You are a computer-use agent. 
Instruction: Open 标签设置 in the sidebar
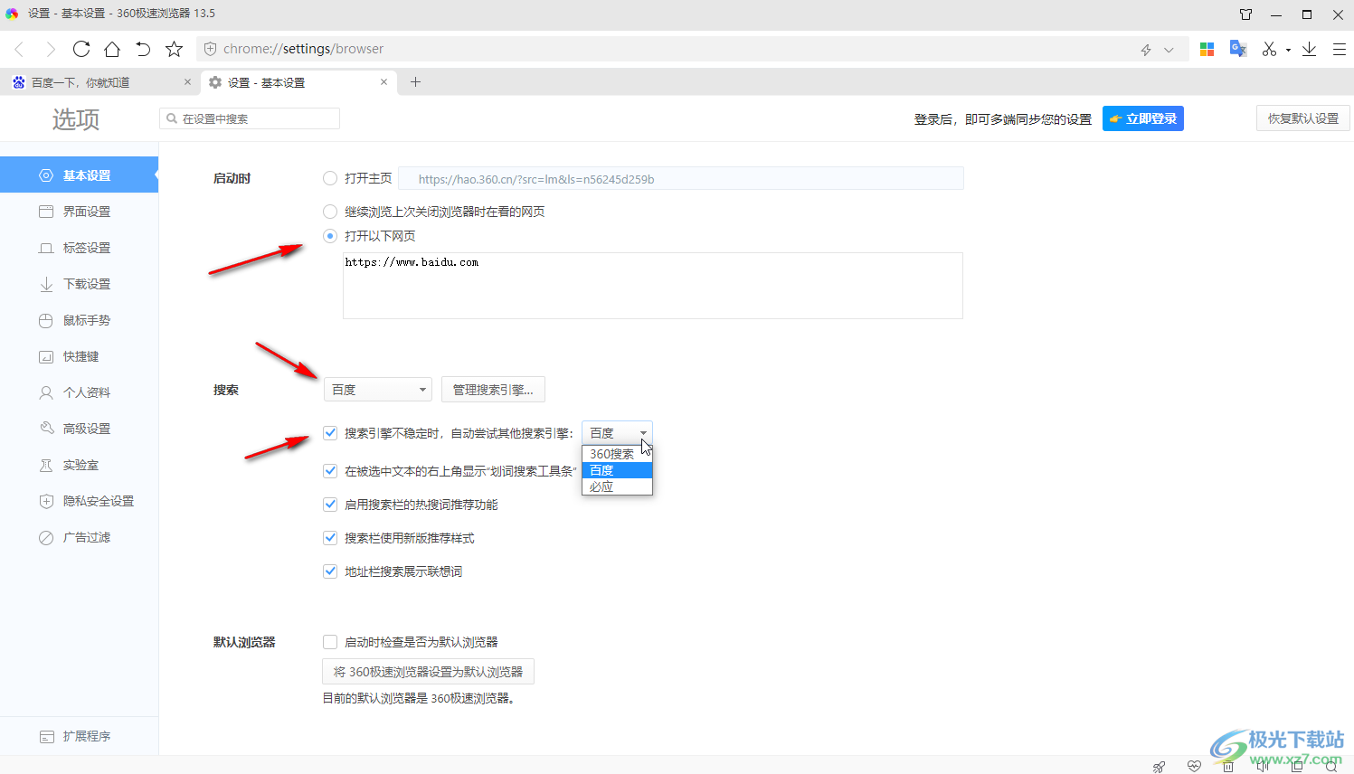click(79, 248)
